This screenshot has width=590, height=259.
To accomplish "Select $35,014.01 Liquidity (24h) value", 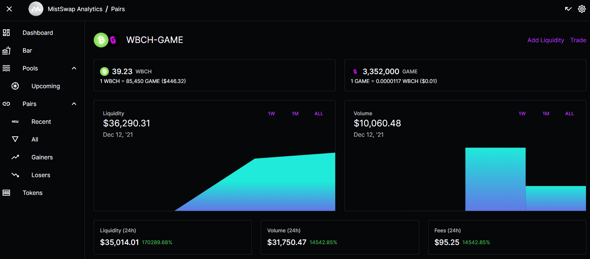I will [119, 242].
